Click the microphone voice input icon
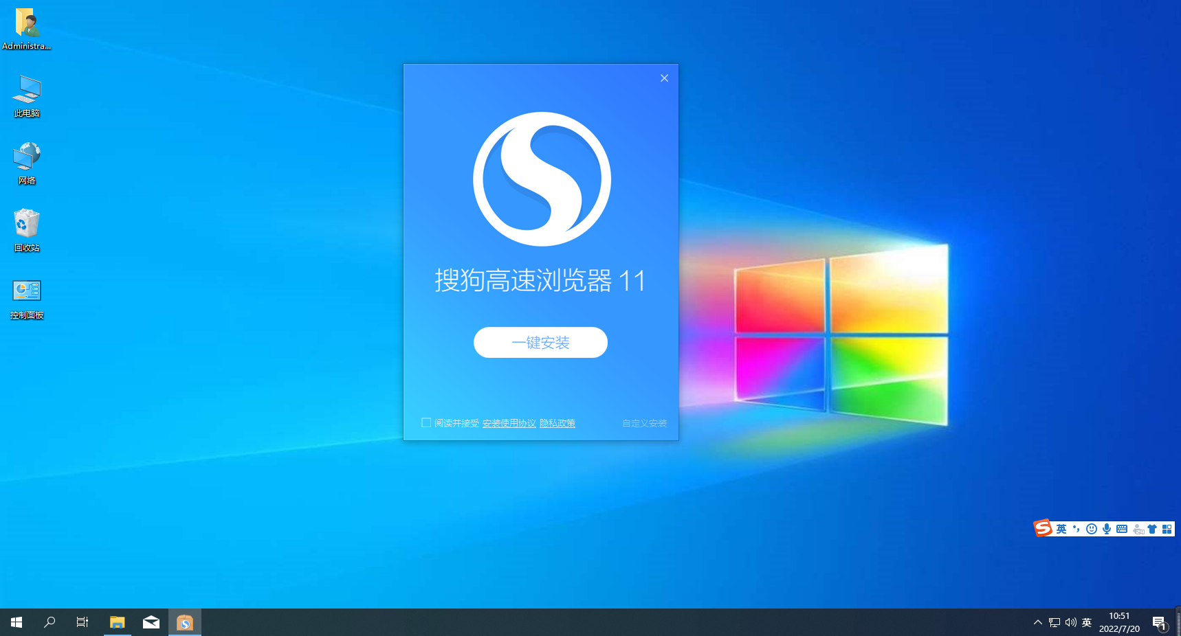This screenshot has height=636, width=1181. click(x=1107, y=529)
